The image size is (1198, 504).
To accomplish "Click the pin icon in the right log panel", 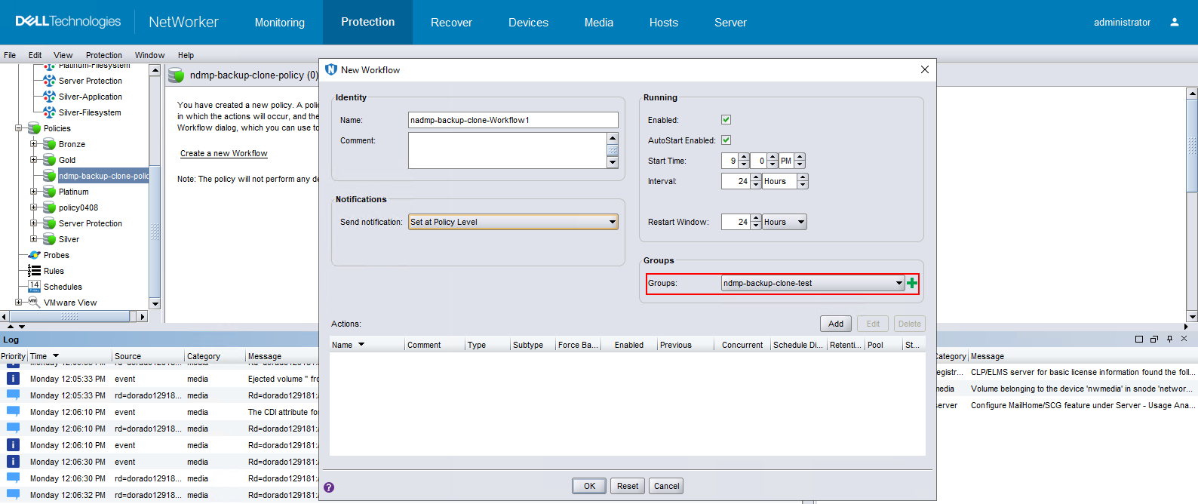I will point(1169,339).
